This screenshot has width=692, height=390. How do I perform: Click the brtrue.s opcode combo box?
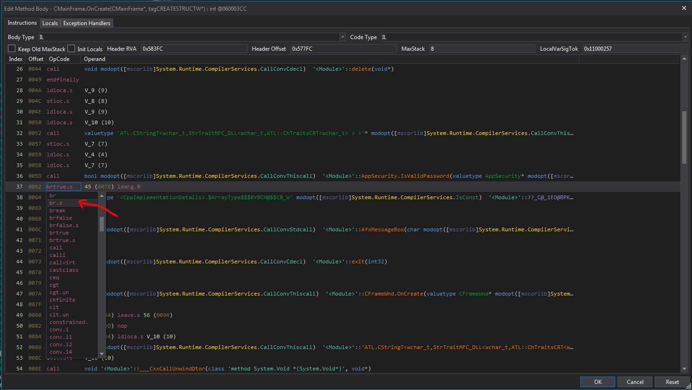click(63, 187)
